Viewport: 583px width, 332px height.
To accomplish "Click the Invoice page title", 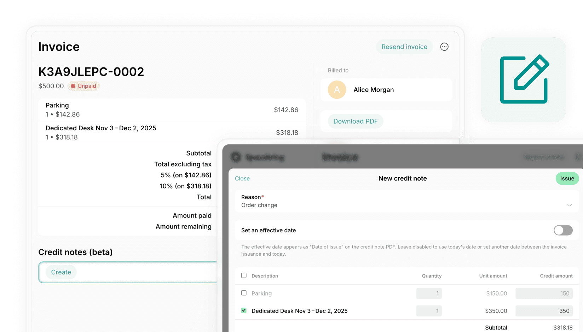I will 59,46.
